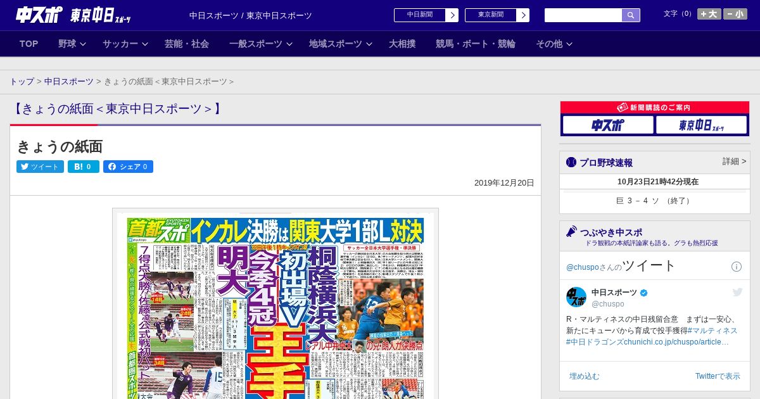The width and height of the screenshot is (760, 399).
Task: Click the 埋め込む embed link
Action: (584, 376)
